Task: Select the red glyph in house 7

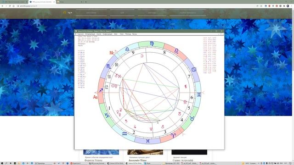Action: 186,86
